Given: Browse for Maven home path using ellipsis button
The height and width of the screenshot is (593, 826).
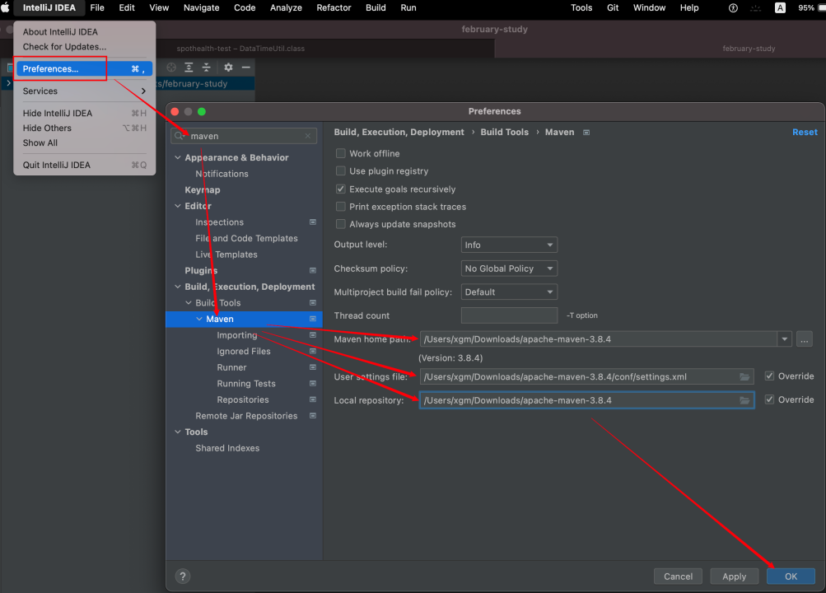Looking at the screenshot, I should 804,339.
